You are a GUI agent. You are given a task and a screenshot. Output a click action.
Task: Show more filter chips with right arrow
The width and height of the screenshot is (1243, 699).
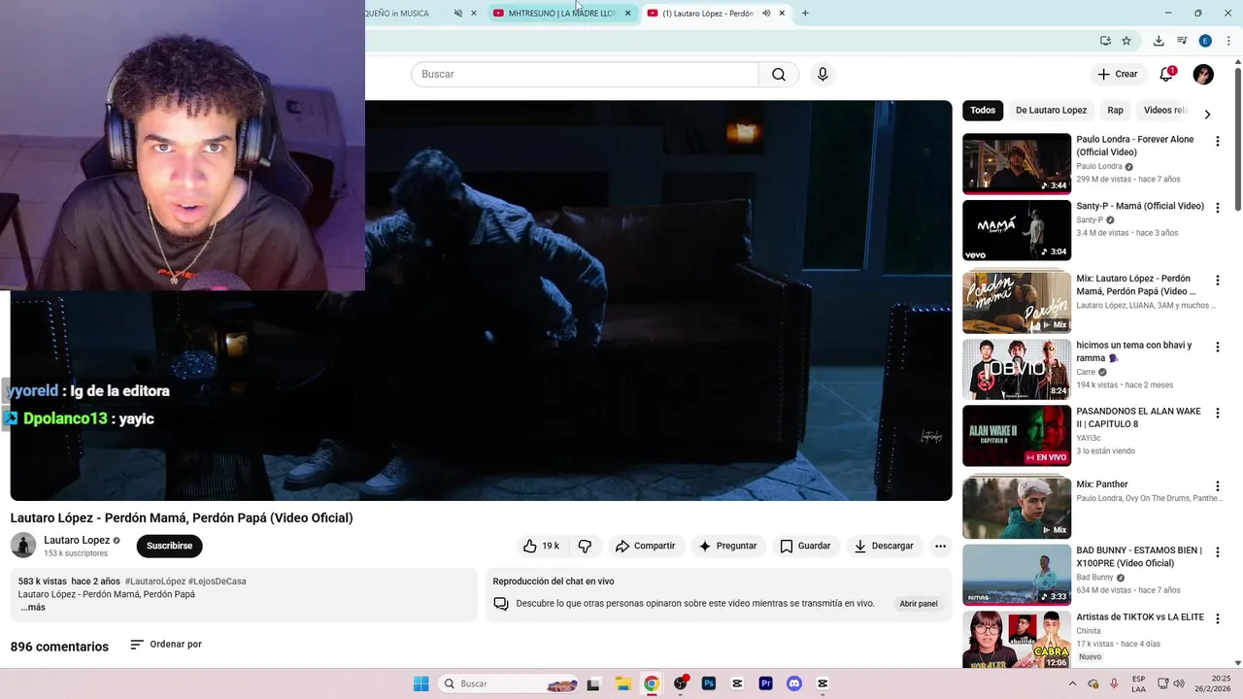click(1207, 114)
